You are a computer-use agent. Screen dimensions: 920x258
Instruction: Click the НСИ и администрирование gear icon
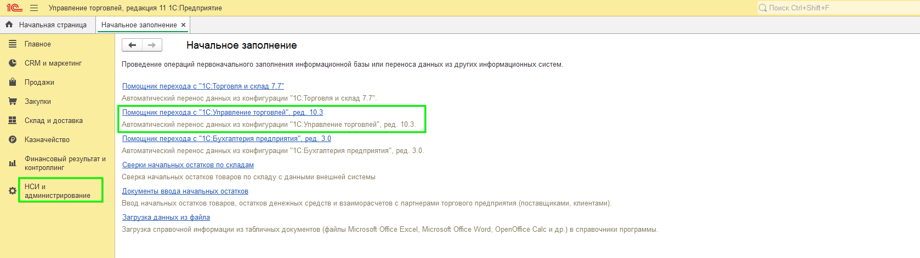13,191
